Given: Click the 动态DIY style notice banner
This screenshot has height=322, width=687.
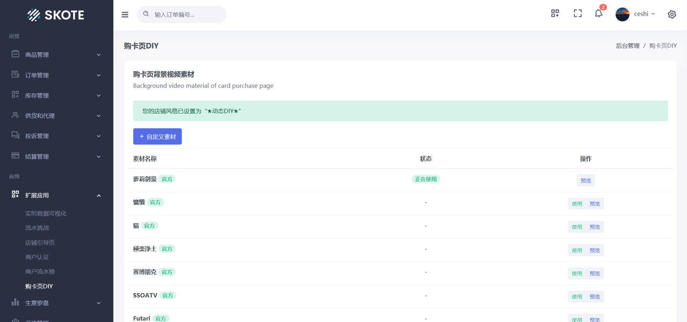Looking at the screenshot, I should (x=400, y=111).
